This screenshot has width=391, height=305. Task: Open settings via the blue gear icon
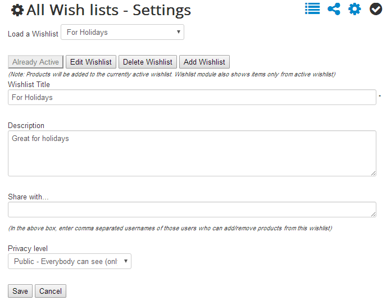(x=354, y=9)
